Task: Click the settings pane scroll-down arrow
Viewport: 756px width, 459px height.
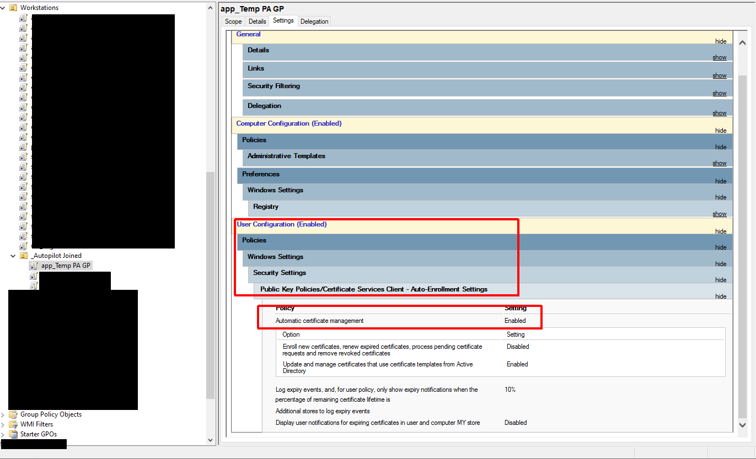Action: 743,425
